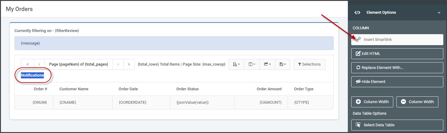Viewport: 447px width, 133px height.
Task: Click Insert Smartlink option
Action: pos(397,40)
